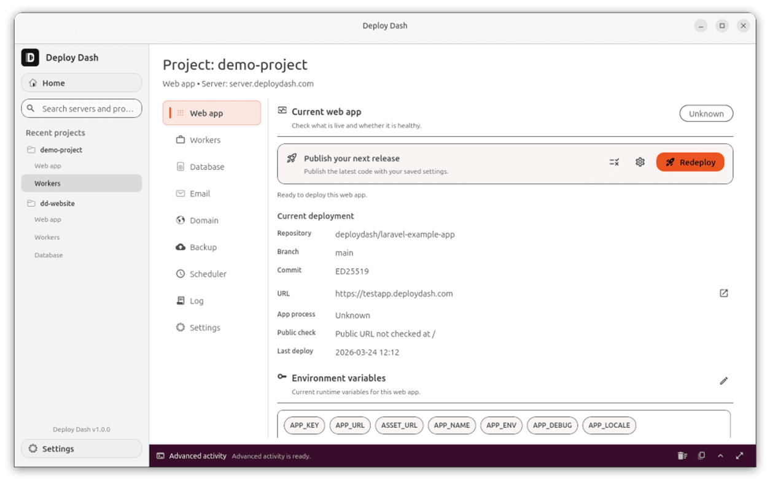This screenshot has height=483, width=770.
Task: Minimize the Deploy Dash window
Action: [701, 26]
